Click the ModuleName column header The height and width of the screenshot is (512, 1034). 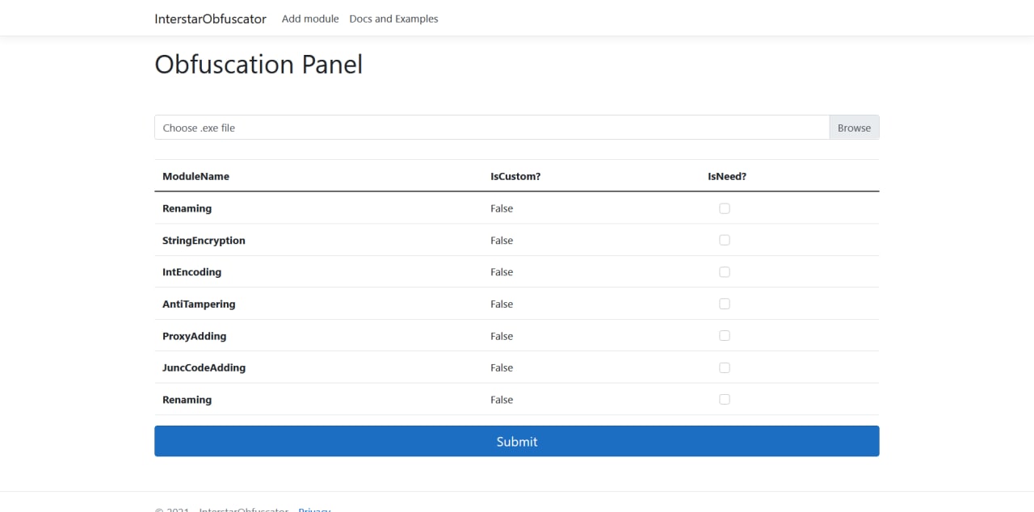(195, 176)
